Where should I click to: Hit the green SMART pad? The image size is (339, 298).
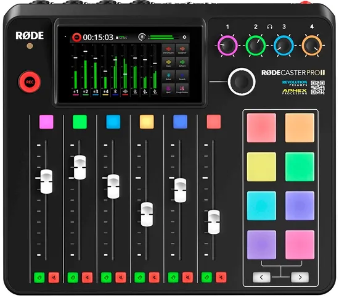(300, 167)
